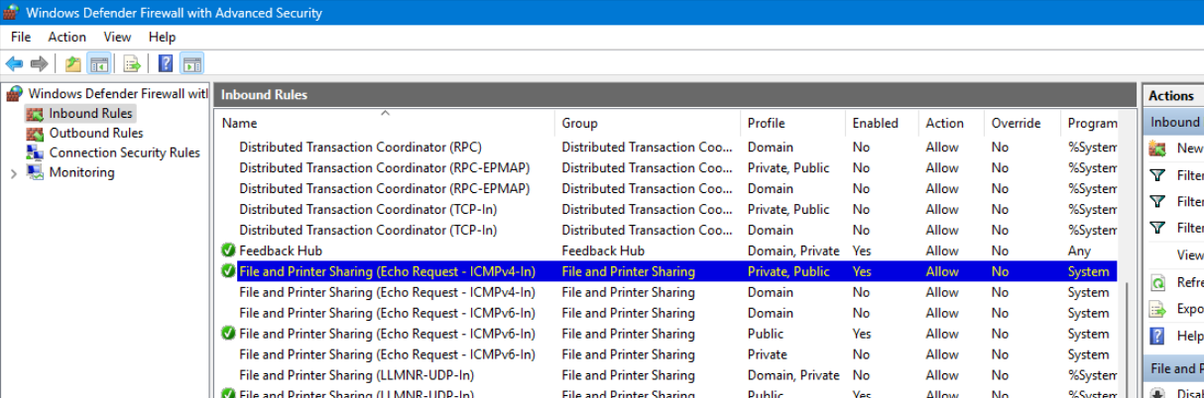Toggle the Show/Hide Action Pane icon
Image resolution: width=1204 pixels, height=398 pixels.
point(191,64)
